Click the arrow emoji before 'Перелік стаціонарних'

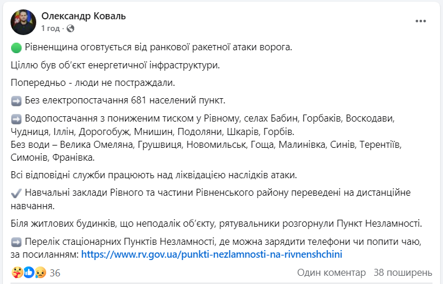(16, 242)
